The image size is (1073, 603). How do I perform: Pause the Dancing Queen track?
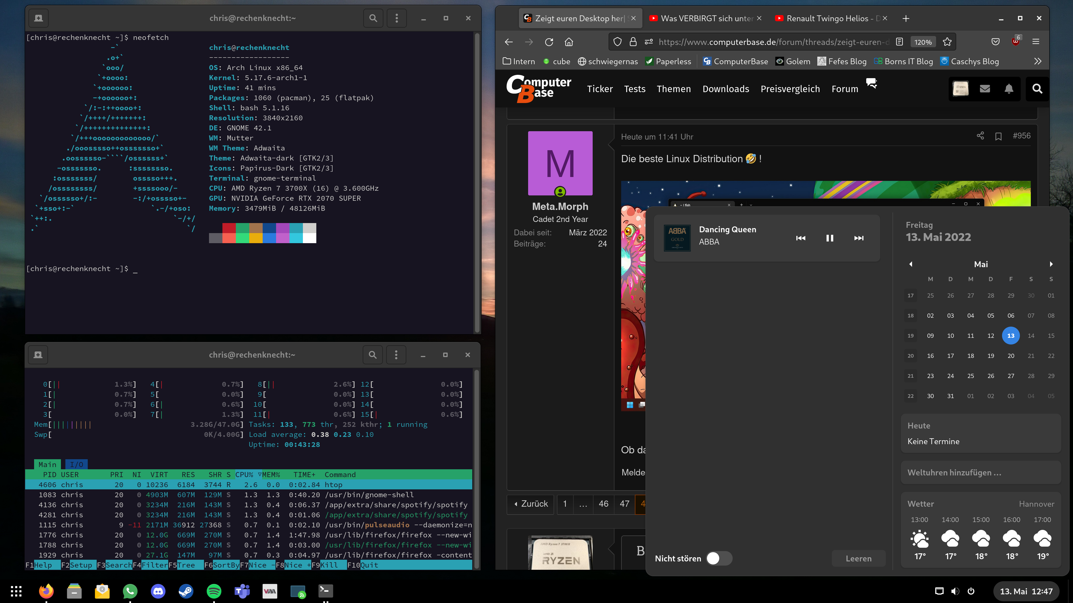coord(830,238)
